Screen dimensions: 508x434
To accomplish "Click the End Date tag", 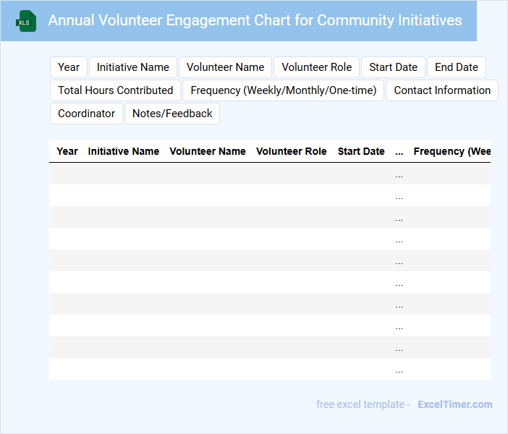I will pos(456,67).
